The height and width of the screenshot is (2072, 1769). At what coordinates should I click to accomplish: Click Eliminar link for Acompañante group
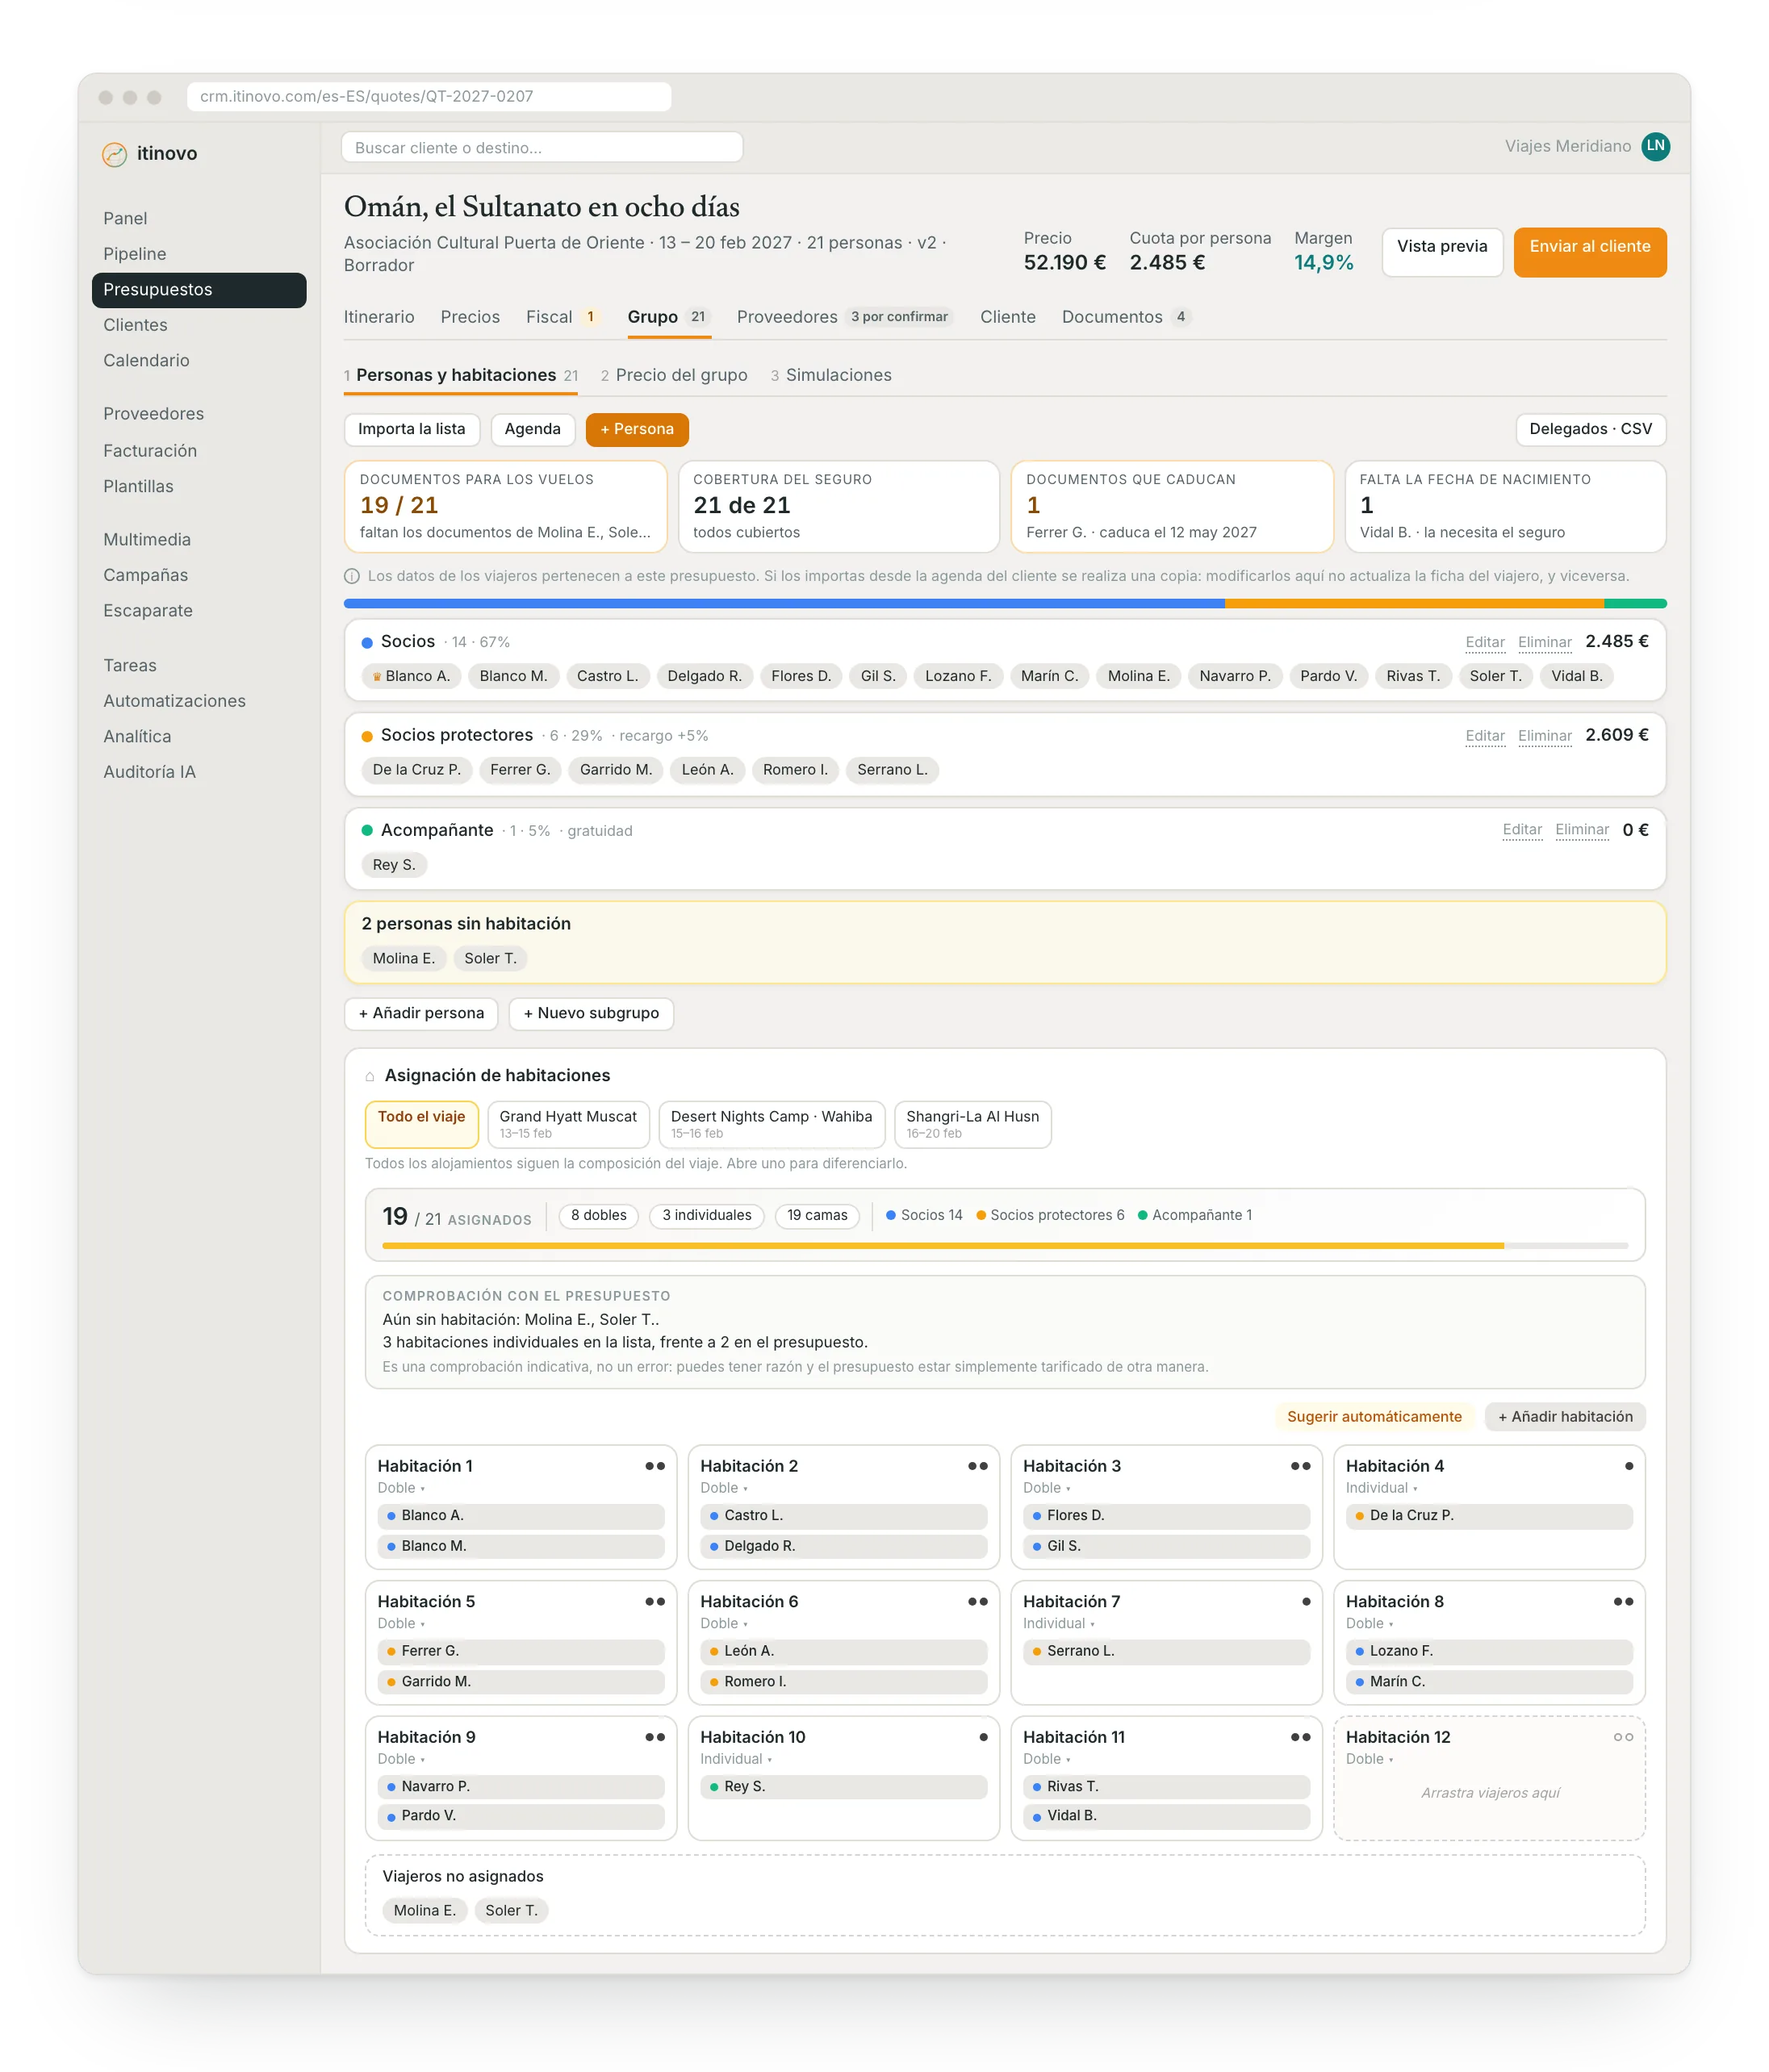(x=1581, y=830)
